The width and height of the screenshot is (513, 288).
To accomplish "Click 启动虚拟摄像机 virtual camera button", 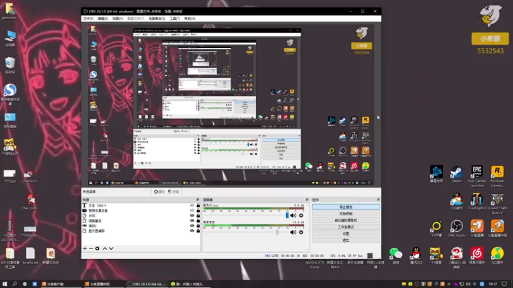I will tap(346, 220).
